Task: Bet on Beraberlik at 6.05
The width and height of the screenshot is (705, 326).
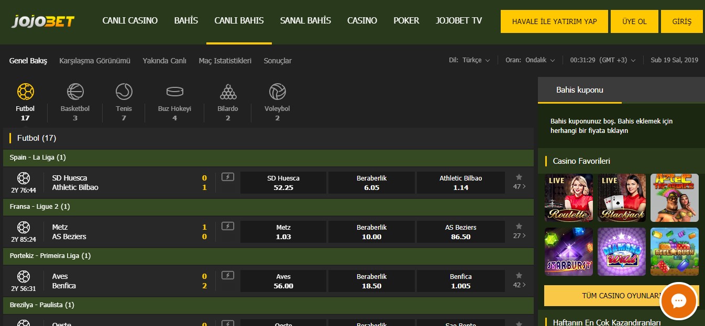Action: click(x=372, y=183)
